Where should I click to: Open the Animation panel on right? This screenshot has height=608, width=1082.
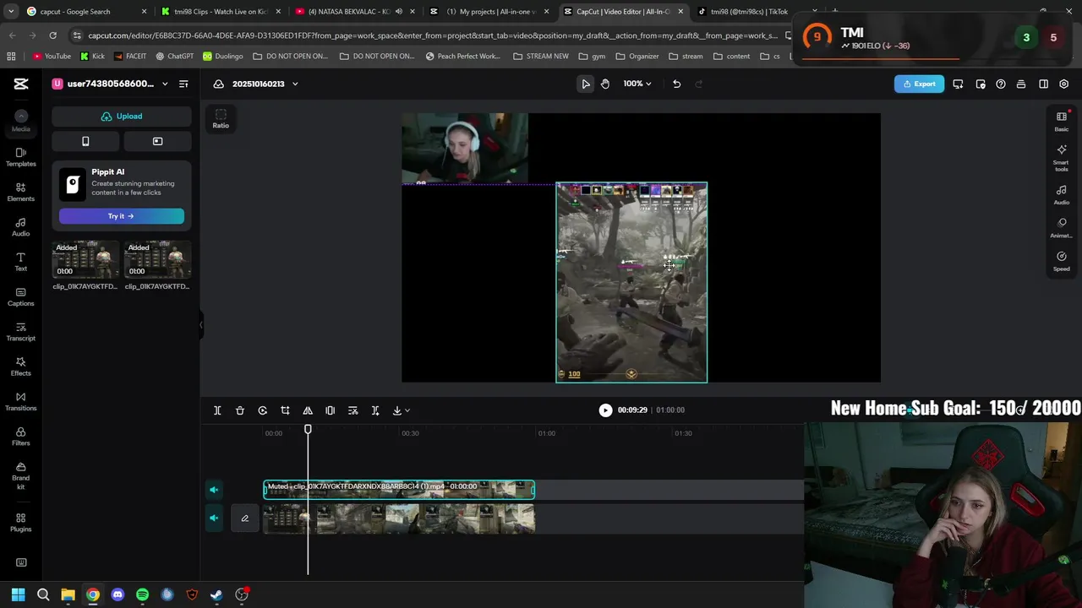coord(1062,227)
